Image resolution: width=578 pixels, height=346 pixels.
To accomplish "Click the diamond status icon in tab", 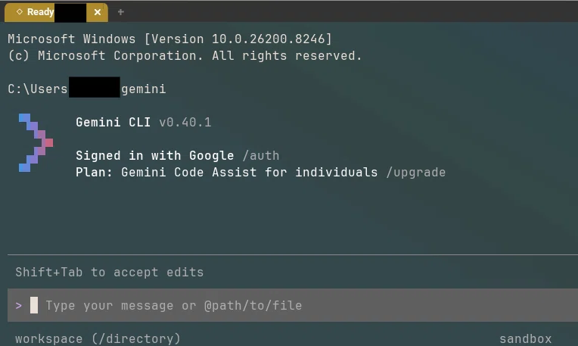I will [x=20, y=12].
